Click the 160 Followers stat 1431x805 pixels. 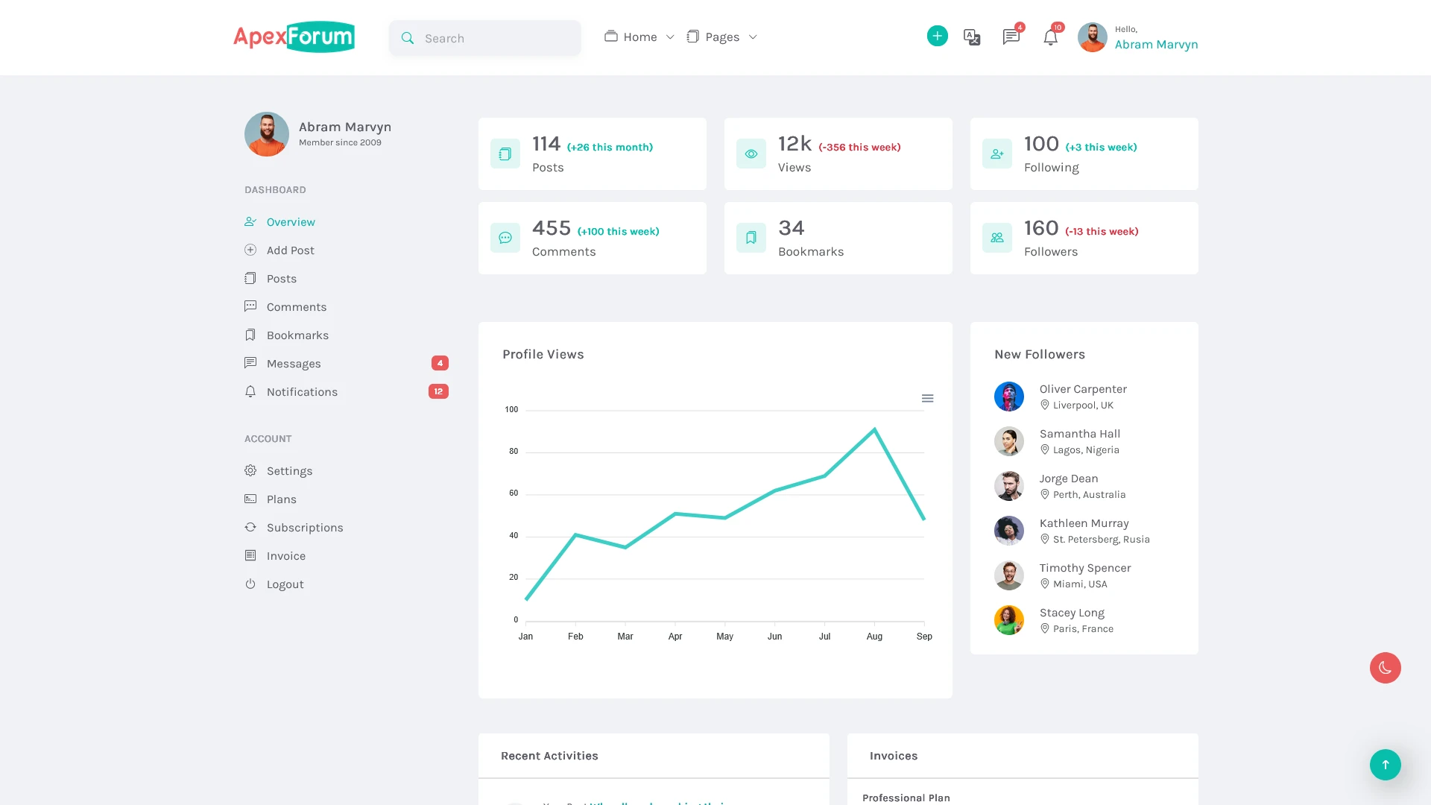(1084, 238)
